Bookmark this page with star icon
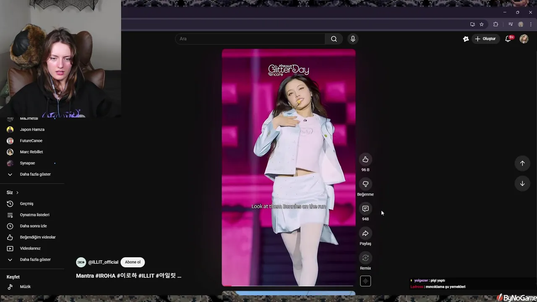The height and width of the screenshot is (302, 537). 482,24
